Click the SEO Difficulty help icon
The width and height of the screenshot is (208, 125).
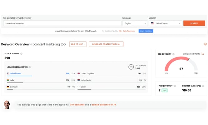174,54
